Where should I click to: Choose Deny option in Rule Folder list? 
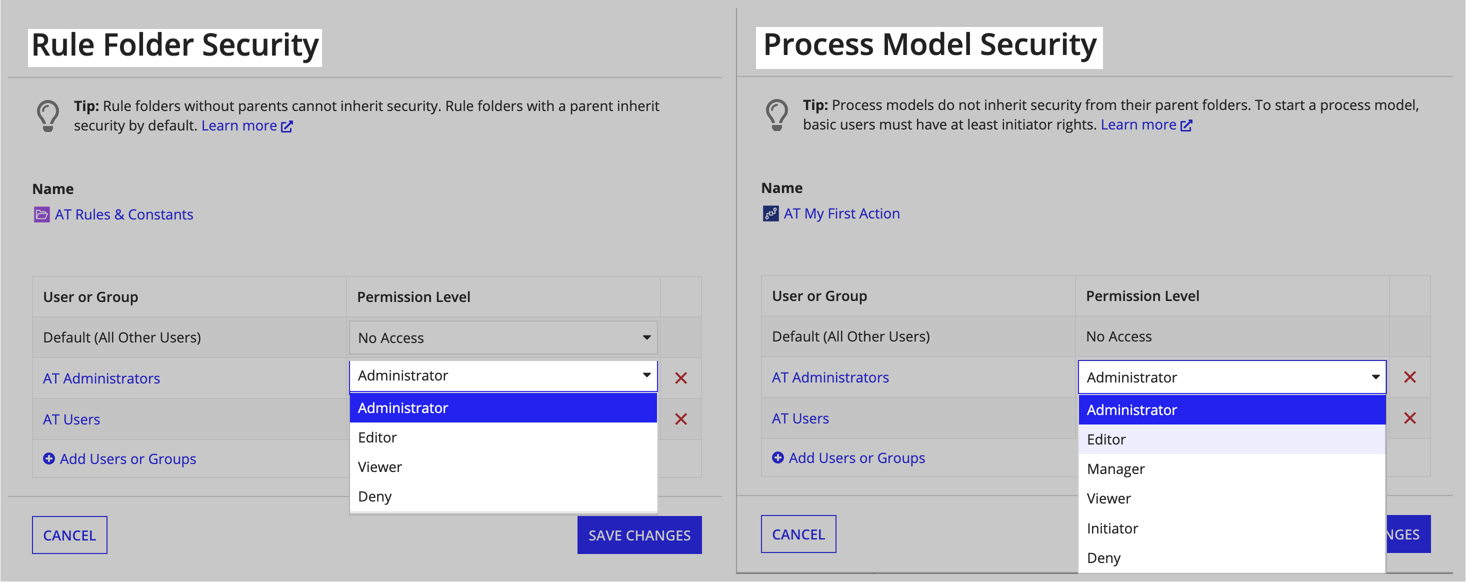point(503,496)
